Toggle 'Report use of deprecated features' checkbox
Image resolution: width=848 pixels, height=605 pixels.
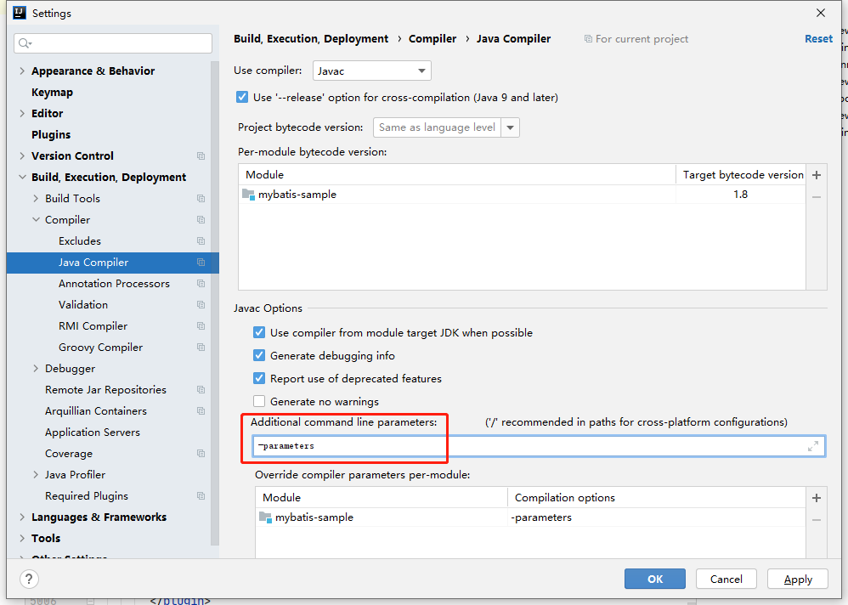pos(259,378)
